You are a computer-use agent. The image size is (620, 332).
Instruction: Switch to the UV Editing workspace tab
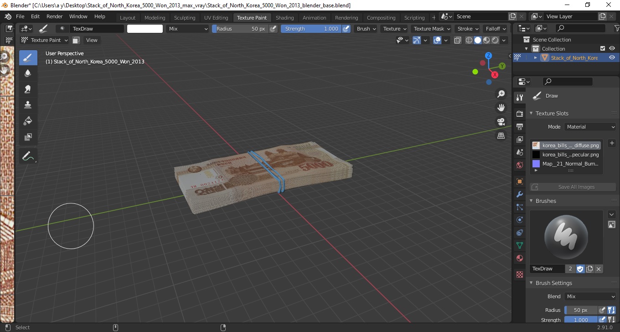click(216, 18)
